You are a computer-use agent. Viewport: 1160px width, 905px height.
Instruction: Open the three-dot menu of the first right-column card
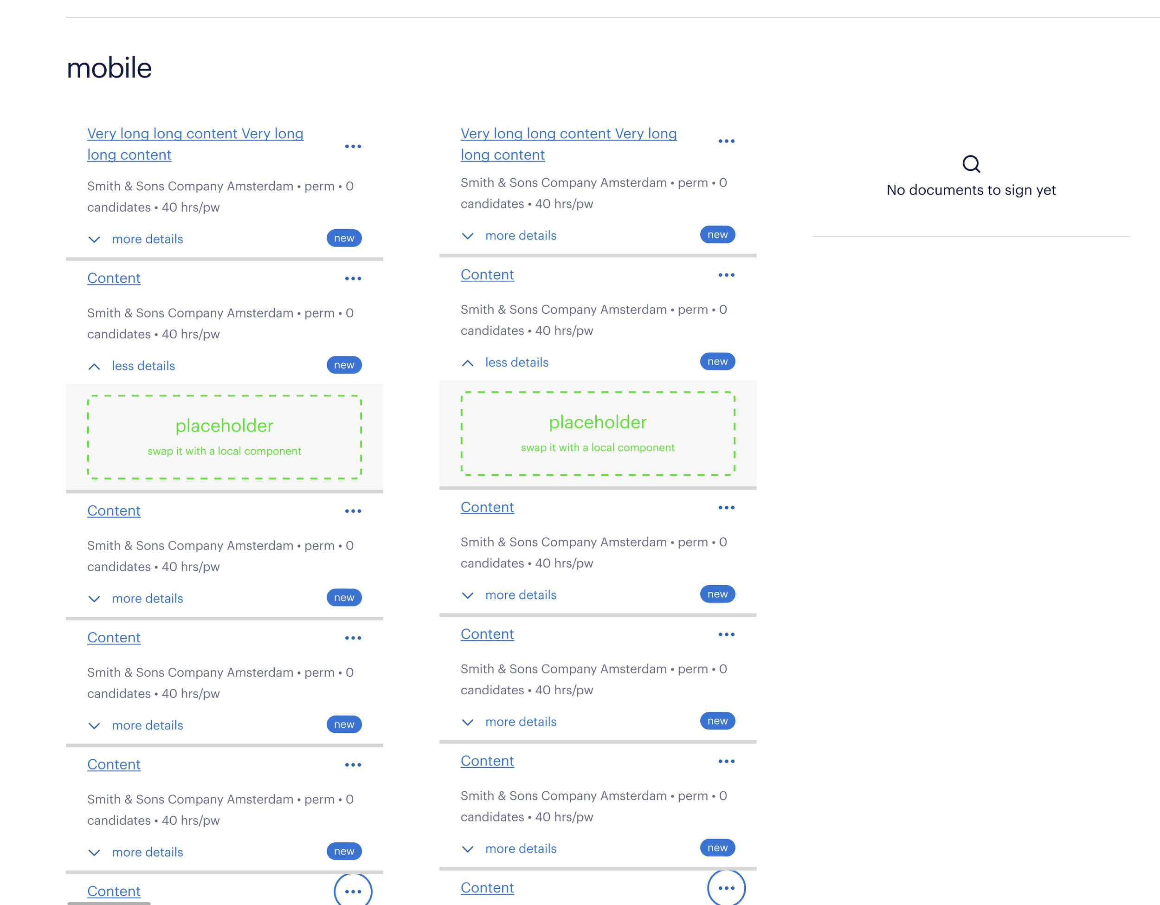pyautogui.click(x=726, y=141)
